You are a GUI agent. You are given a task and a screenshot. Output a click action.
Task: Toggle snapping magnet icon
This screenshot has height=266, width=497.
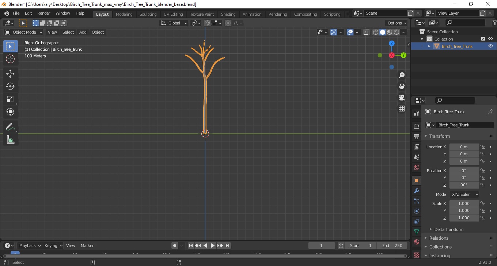click(x=207, y=23)
